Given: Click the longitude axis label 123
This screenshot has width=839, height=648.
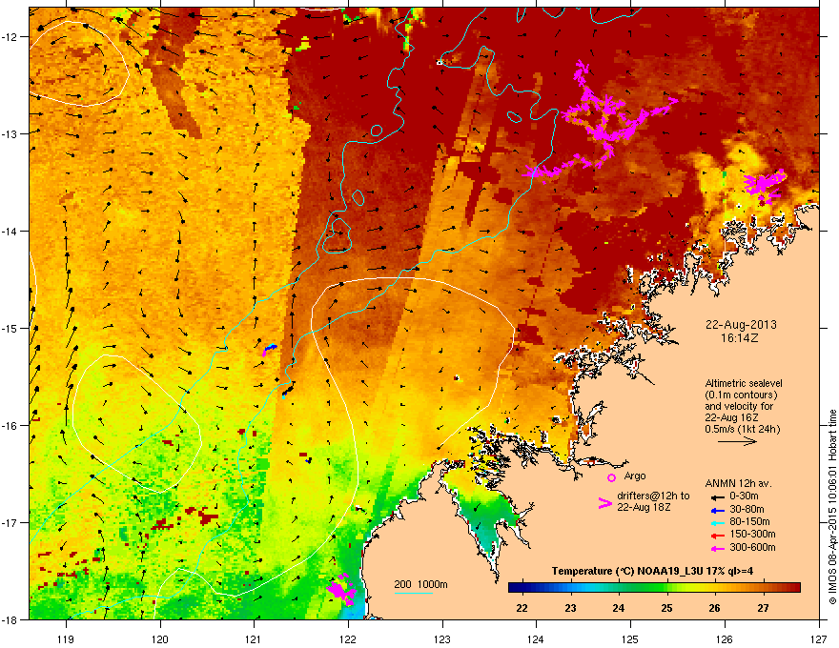Looking at the screenshot, I should [442, 638].
